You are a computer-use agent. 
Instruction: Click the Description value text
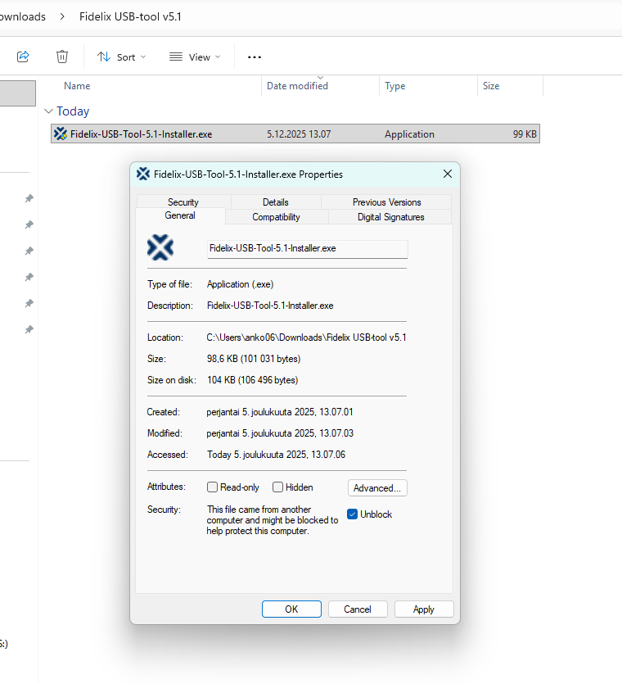point(270,306)
